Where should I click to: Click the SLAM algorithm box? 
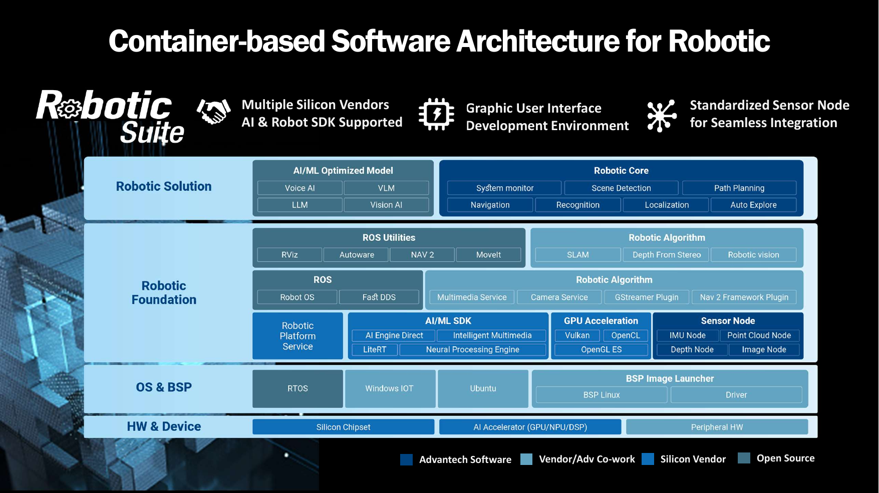(x=577, y=255)
